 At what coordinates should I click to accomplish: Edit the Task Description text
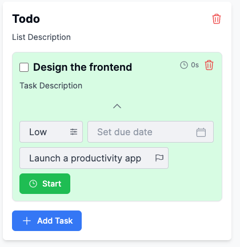[51, 86]
